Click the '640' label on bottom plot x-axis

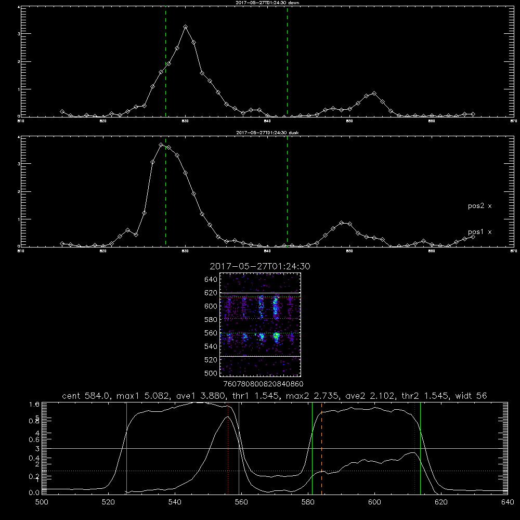(x=508, y=502)
